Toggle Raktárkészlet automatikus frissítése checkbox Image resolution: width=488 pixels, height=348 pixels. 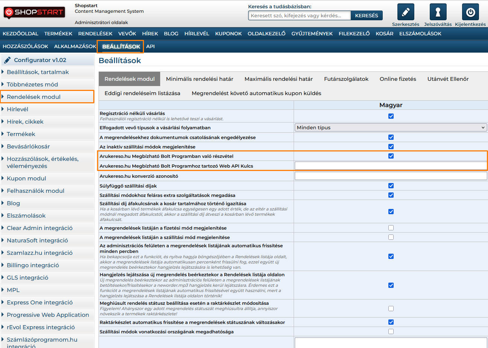coord(391,322)
